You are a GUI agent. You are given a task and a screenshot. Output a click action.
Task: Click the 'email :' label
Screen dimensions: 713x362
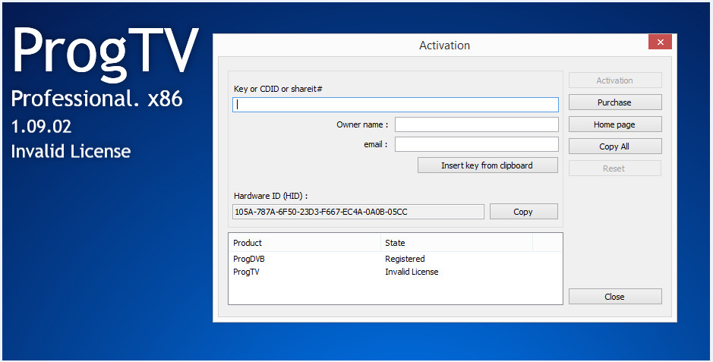tap(376, 144)
